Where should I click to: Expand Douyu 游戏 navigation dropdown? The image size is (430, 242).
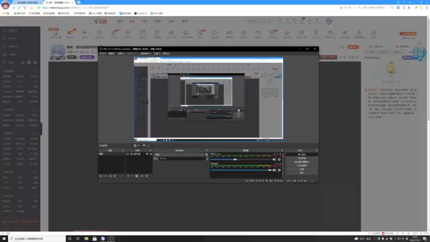(171, 21)
